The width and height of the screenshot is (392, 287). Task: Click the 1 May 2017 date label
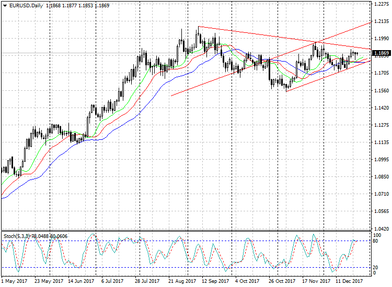pos(14,281)
